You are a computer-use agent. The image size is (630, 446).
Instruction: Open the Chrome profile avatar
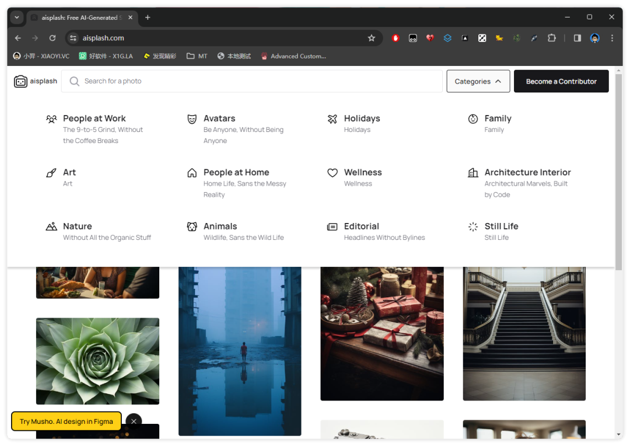point(594,38)
